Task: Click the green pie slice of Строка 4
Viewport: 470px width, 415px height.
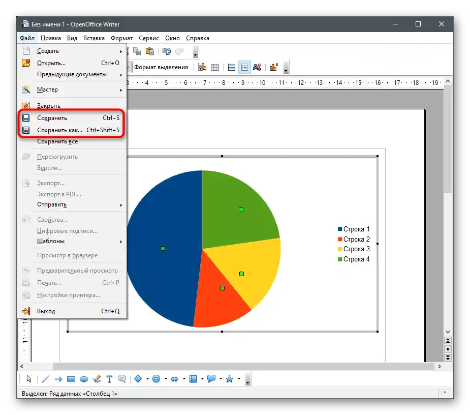Action: point(241,210)
